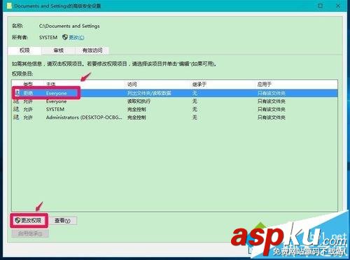Screen dimensions: 350x260
Task: Select the Administrators (DESKTOP-OCBG... principal
Action: tap(84, 117)
